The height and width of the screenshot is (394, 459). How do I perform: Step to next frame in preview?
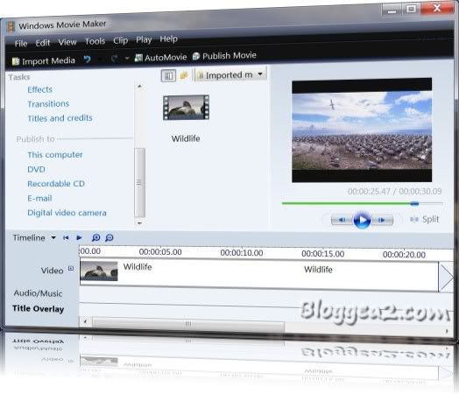point(382,220)
